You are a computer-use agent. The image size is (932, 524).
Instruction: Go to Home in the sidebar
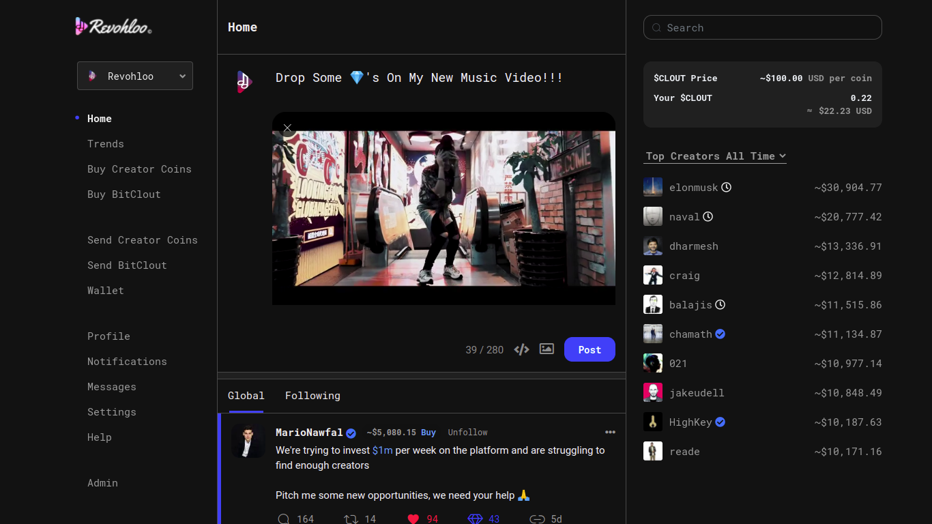[100, 119]
